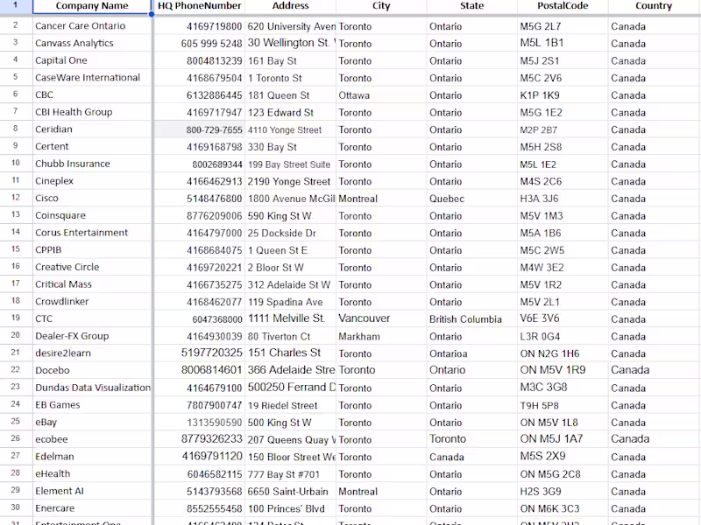
Task: Select the Address column header cell
Action: tap(291, 6)
